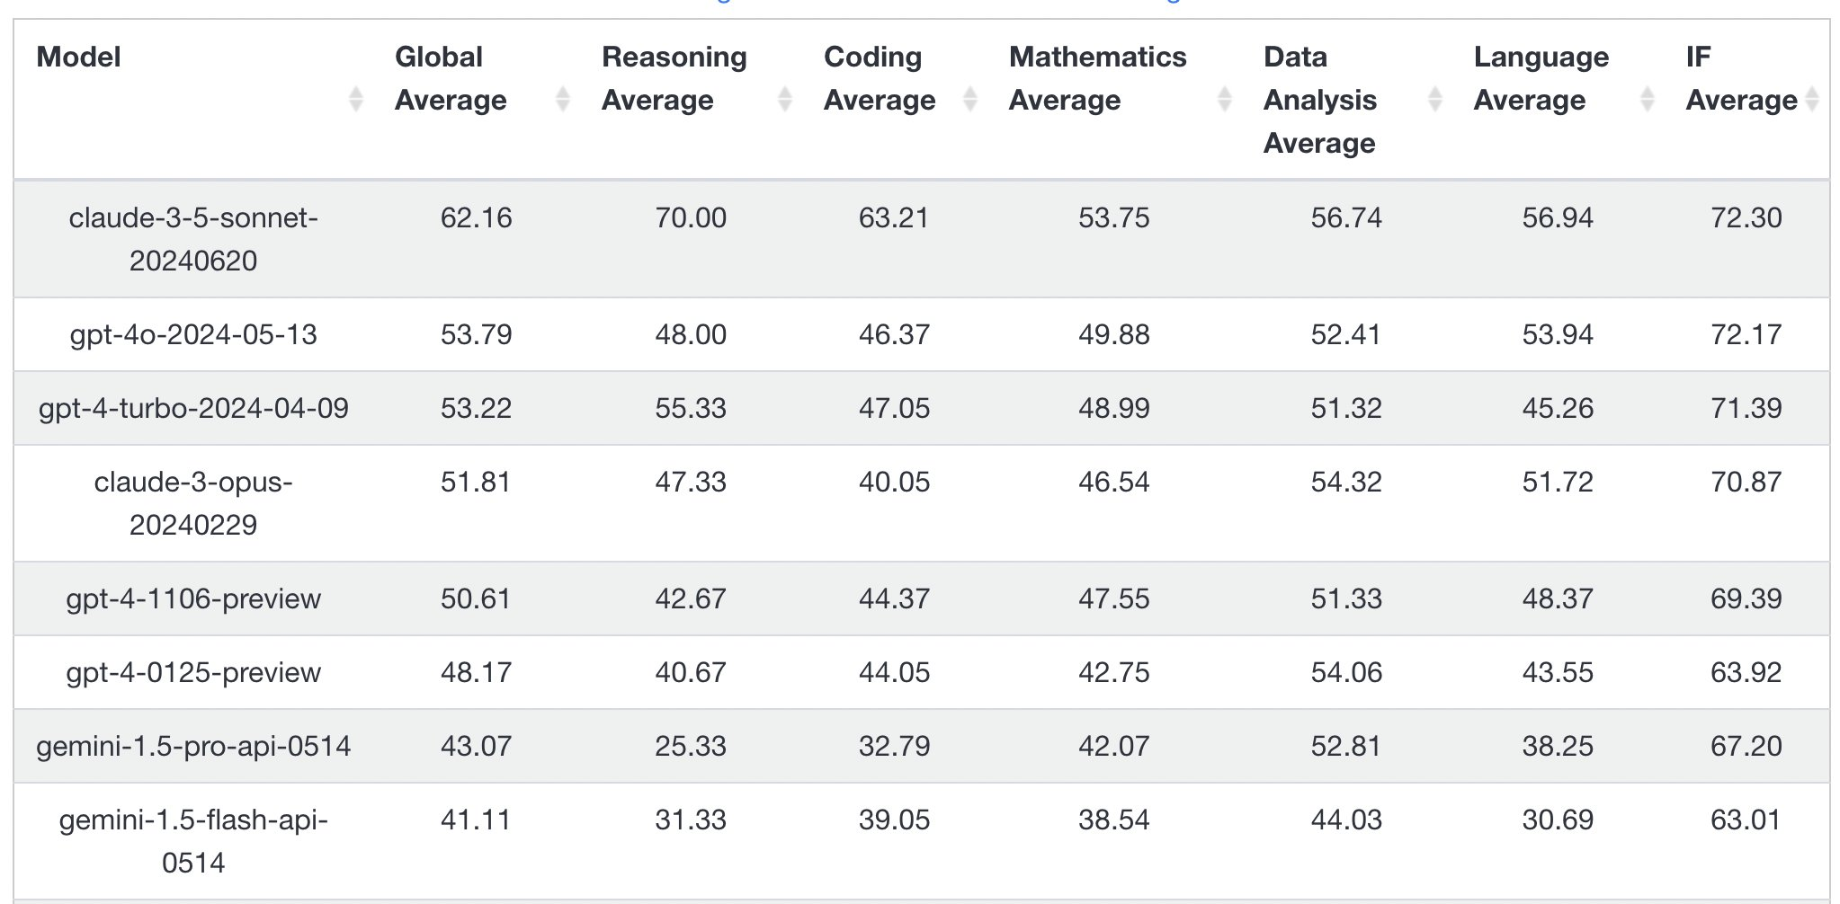1840x904 pixels.
Task: Click the sort arrows in the Model column
Action: (356, 99)
